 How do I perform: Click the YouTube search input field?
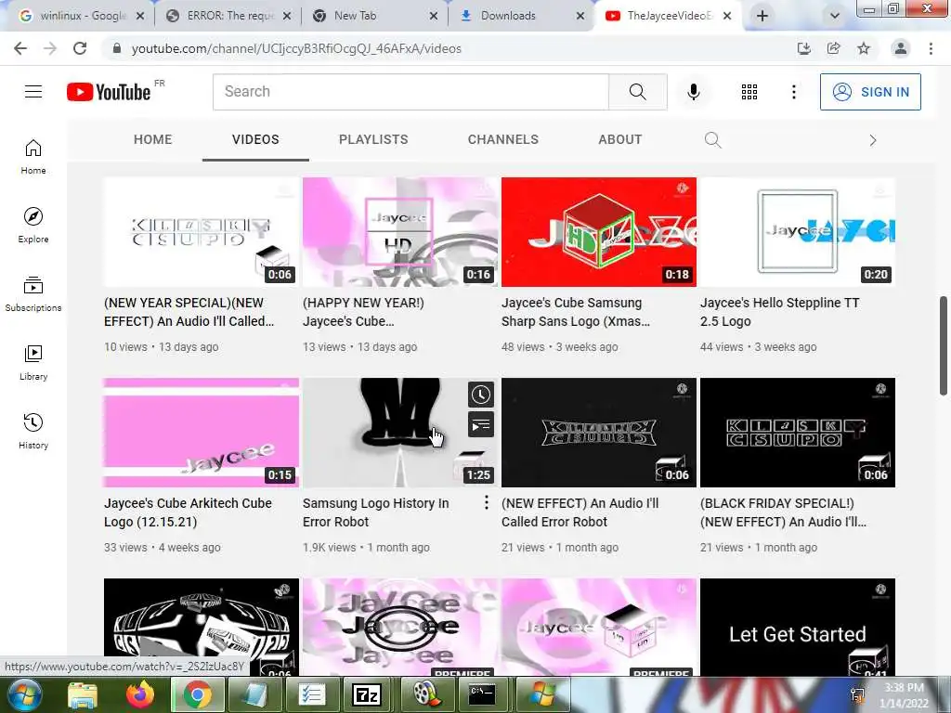[x=410, y=92]
